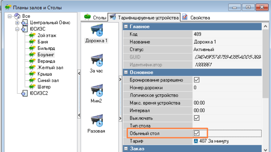Uncheck the Выключать checkbox

[x=196, y=118]
